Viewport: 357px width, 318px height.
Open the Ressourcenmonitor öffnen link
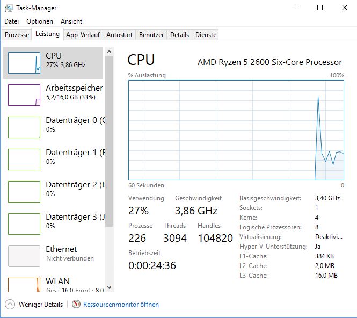click(121, 305)
